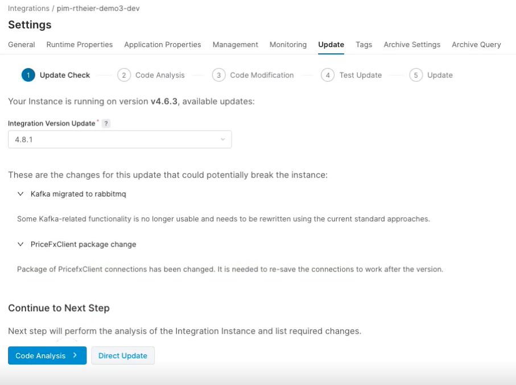Image resolution: width=516 pixels, height=385 pixels.
Task: Click the Integrations breadcrumb link
Action: click(x=28, y=9)
